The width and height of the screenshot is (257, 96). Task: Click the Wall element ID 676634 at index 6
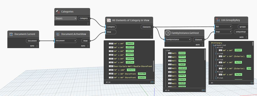click(x=182, y=76)
